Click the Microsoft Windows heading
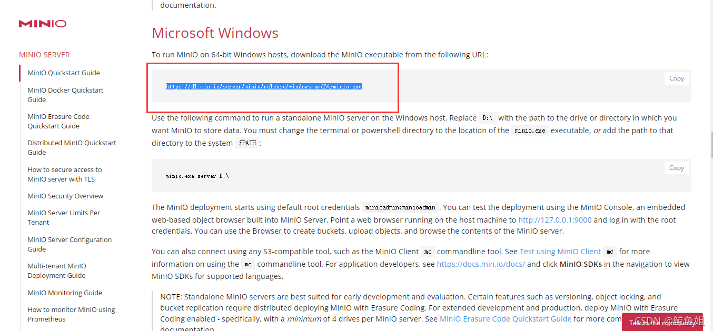The width and height of the screenshot is (713, 331). [215, 33]
